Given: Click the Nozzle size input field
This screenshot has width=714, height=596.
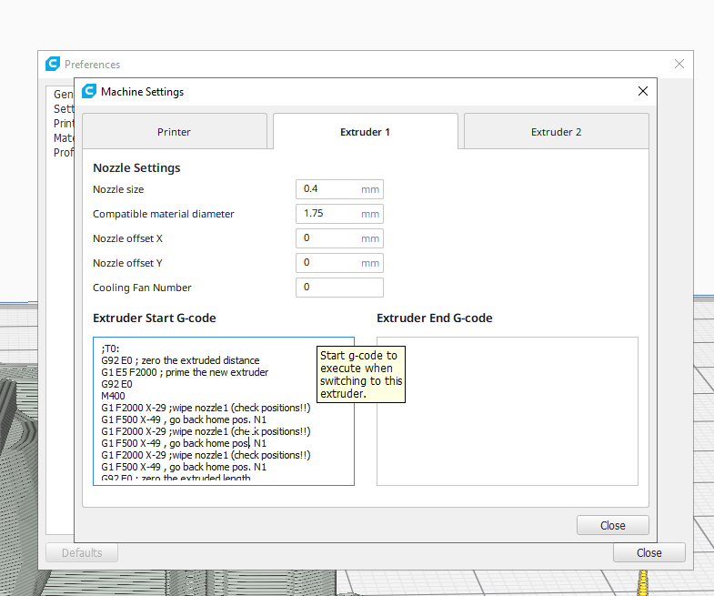Looking at the screenshot, I should coord(339,189).
